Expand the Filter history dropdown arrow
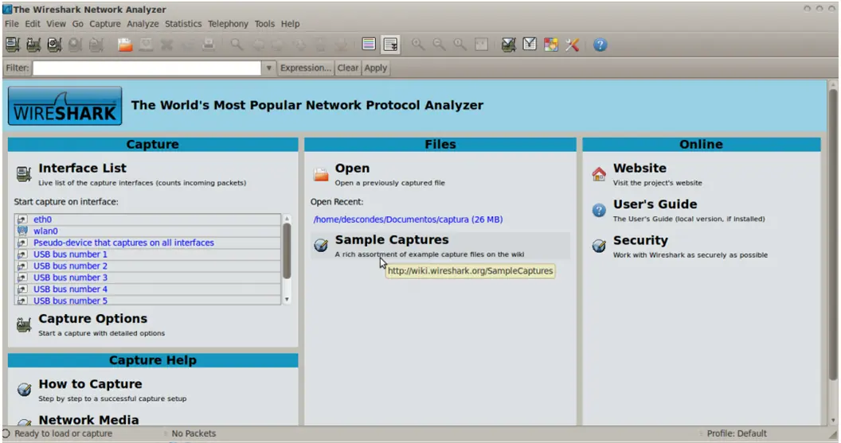841x443 pixels. pyautogui.click(x=268, y=68)
